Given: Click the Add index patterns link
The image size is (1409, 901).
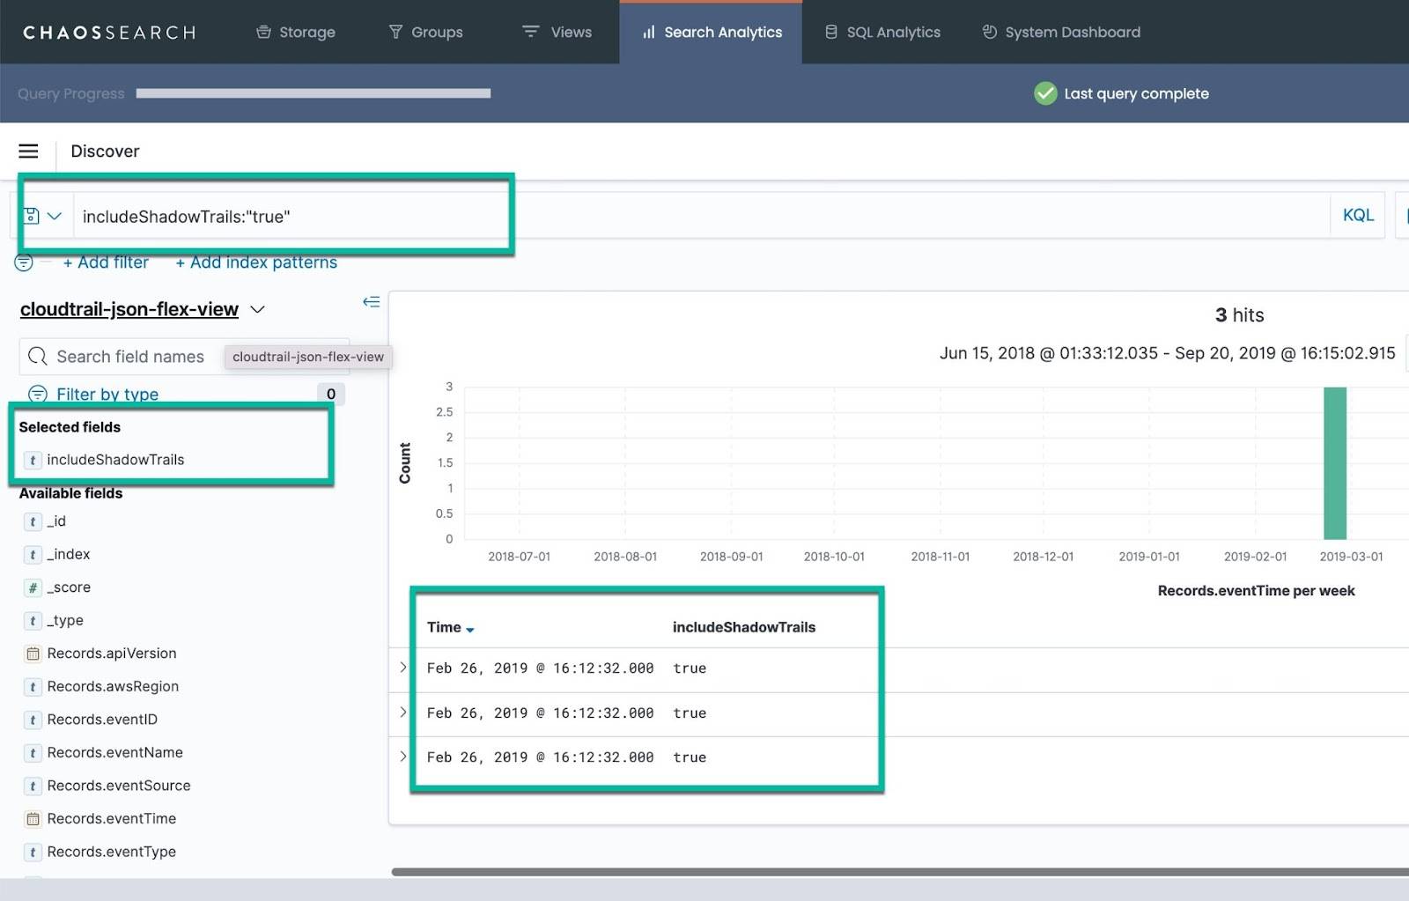Looking at the screenshot, I should coord(256,262).
